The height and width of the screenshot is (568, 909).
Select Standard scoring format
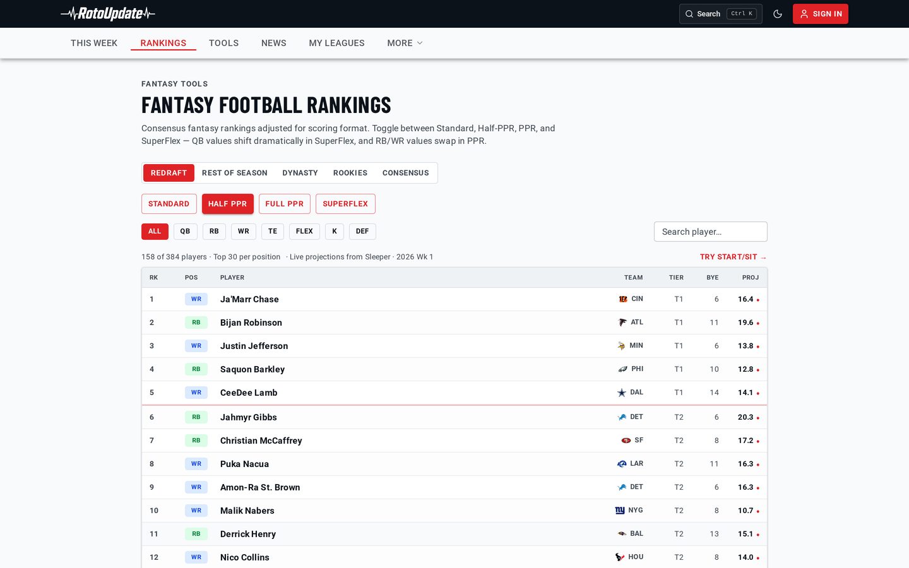pyautogui.click(x=169, y=204)
